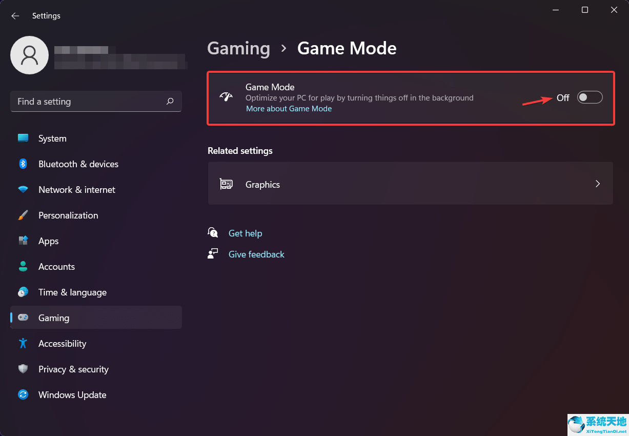The image size is (629, 436).
Task: Click the user profile avatar
Action: (x=29, y=55)
